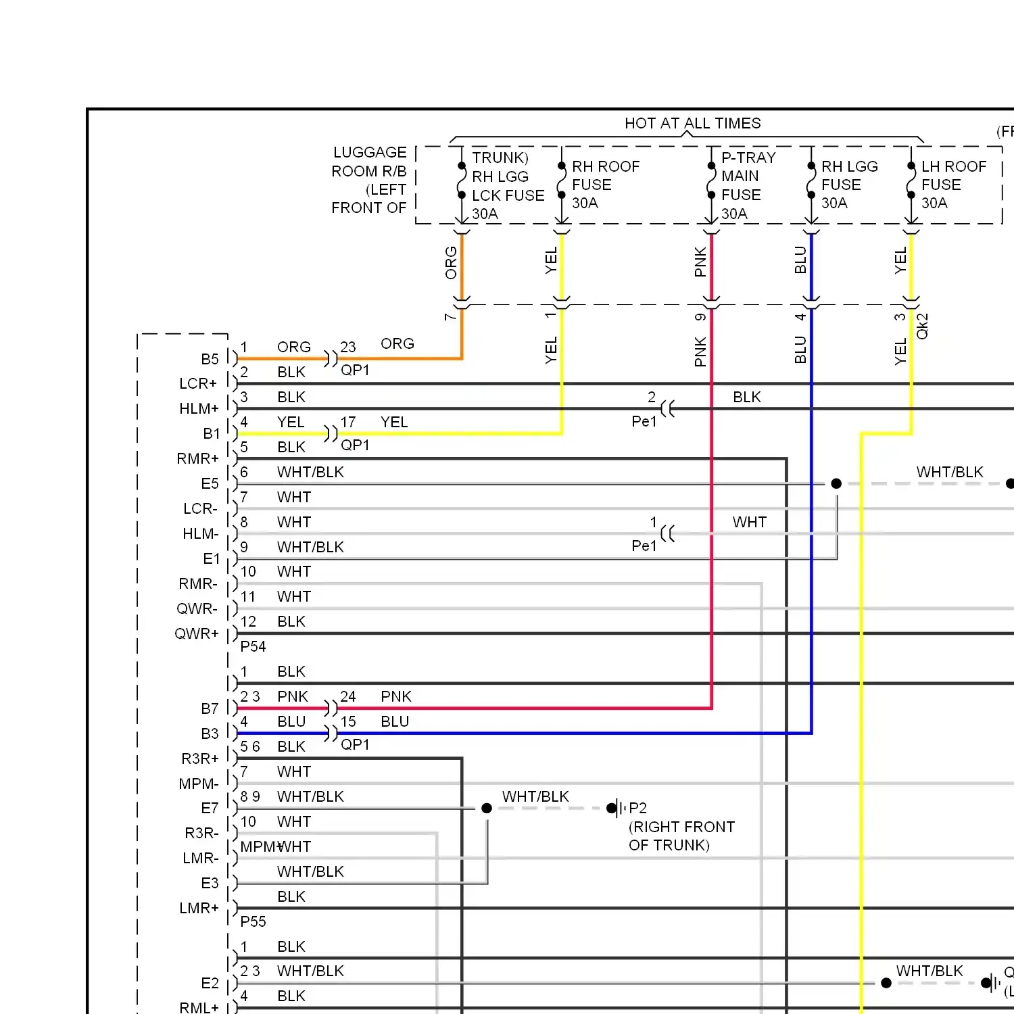
Task: Click the HLM- terminal label
Action: [201, 534]
